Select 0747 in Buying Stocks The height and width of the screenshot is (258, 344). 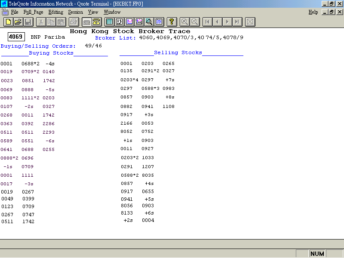[28, 215]
